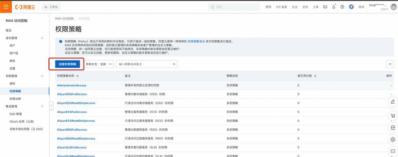The image size is (398, 157).
Task: Launch the Cloud Shell terminal icon
Action: [325, 7]
